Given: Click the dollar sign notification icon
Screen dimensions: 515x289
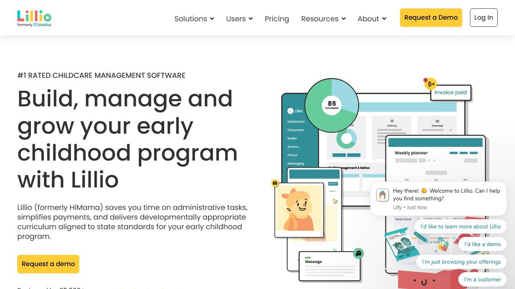Looking at the screenshot, I should pos(431,84).
